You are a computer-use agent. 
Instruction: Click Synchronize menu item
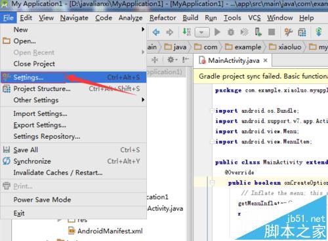click(x=73, y=161)
